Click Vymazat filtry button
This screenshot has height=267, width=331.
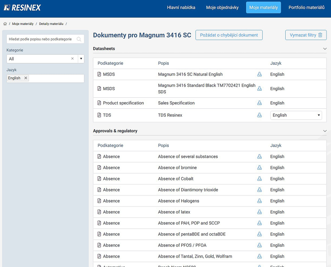click(x=306, y=35)
